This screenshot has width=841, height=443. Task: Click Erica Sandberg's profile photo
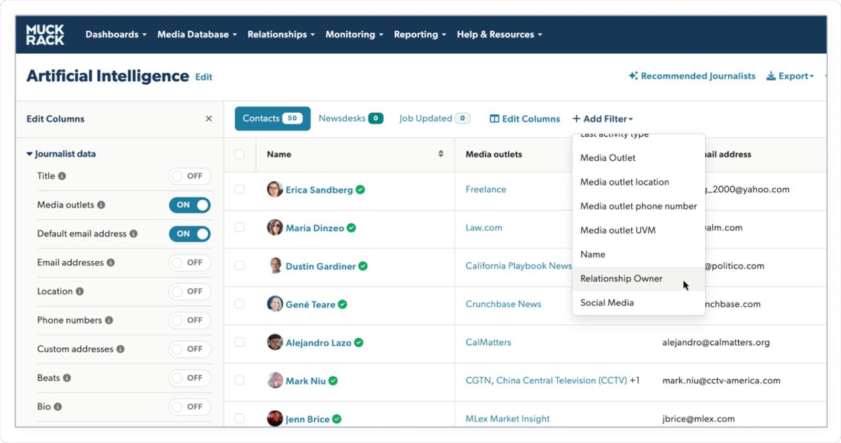click(275, 190)
